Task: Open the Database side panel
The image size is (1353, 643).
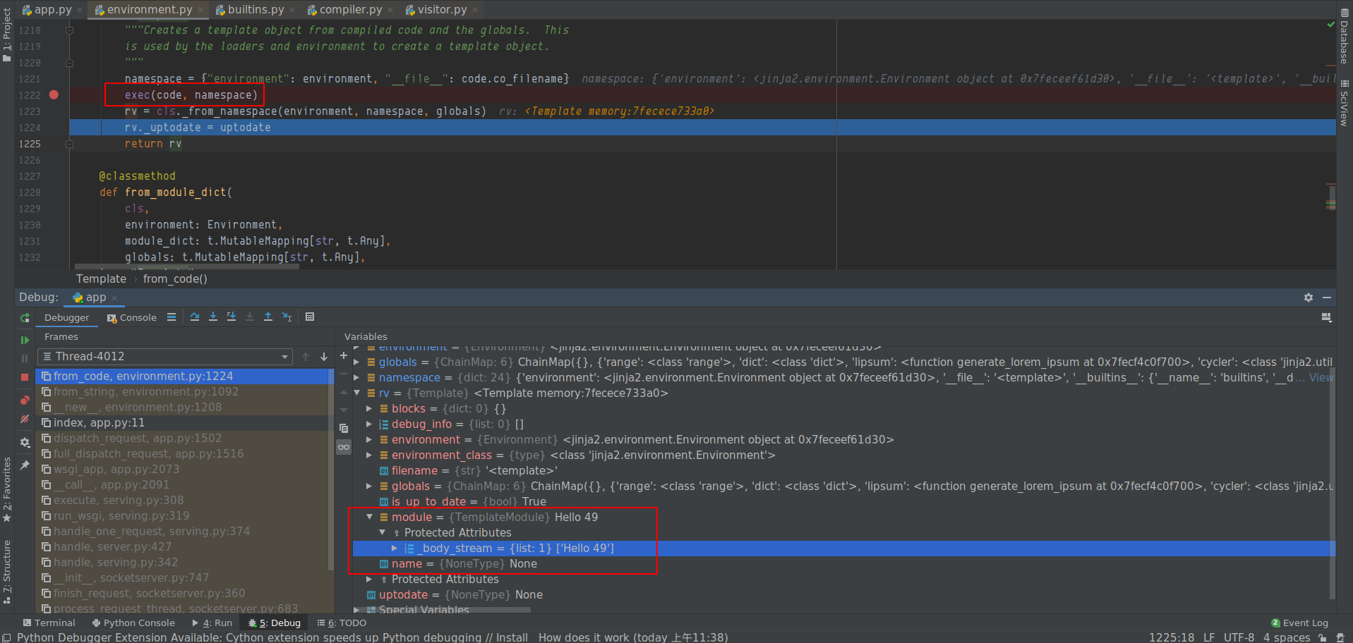Action: (x=1345, y=37)
